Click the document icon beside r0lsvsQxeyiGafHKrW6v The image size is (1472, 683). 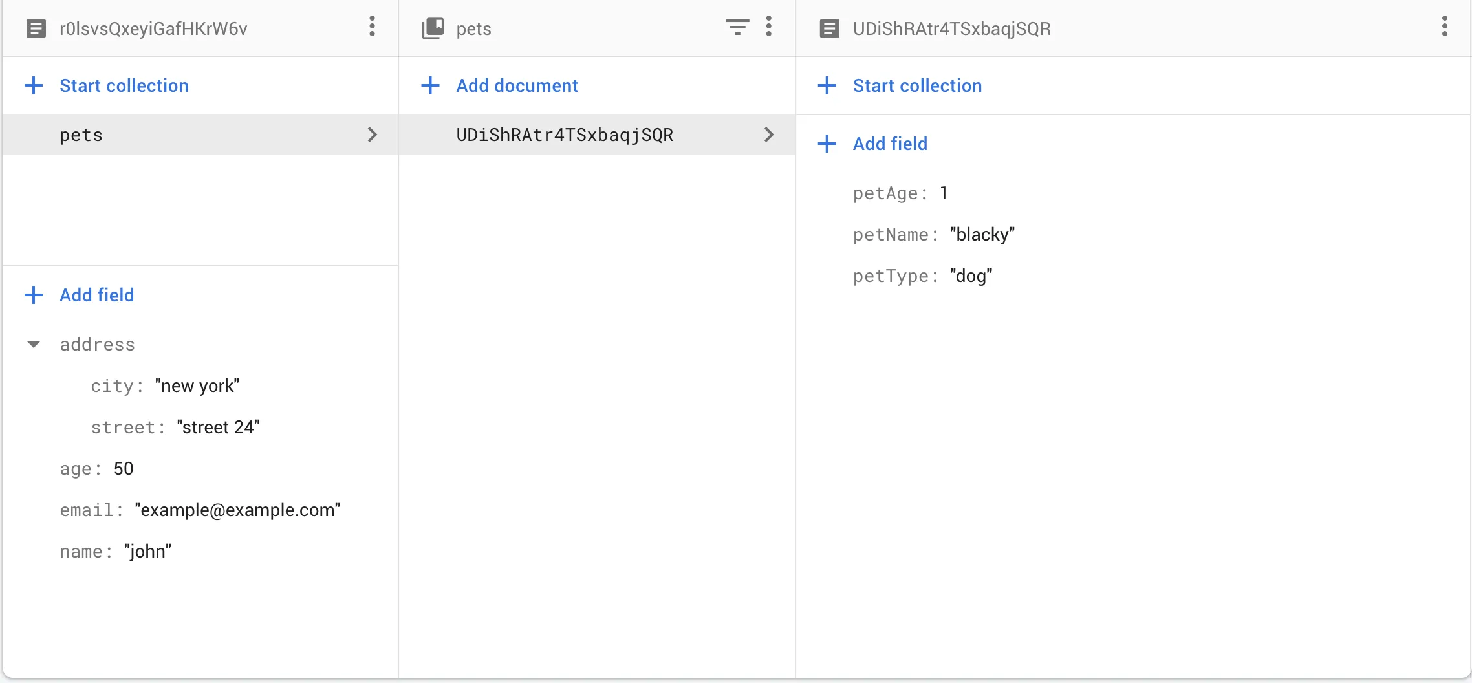tap(36, 28)
